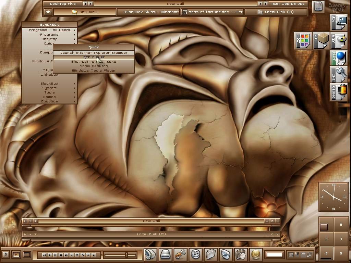Expand the Games submenu

[x=49, y=97]
